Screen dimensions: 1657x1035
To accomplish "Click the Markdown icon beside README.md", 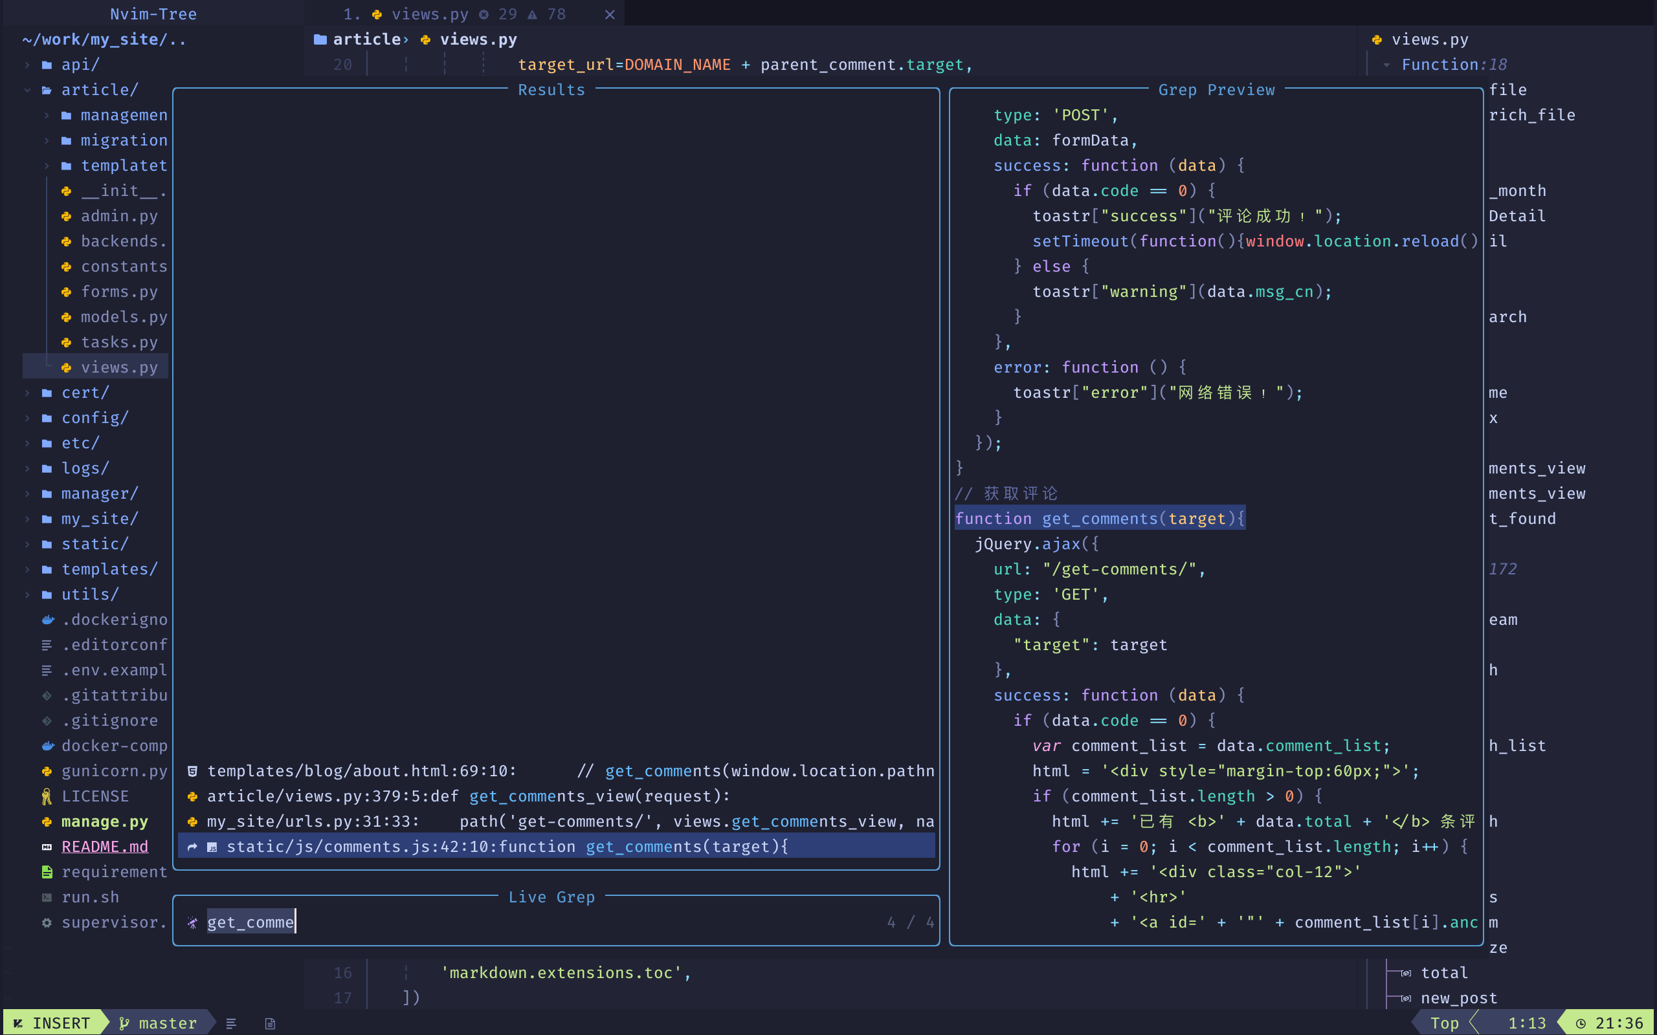I will tap(47, 846).
